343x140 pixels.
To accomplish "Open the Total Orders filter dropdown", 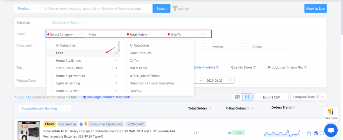I will tap(145, 34).
